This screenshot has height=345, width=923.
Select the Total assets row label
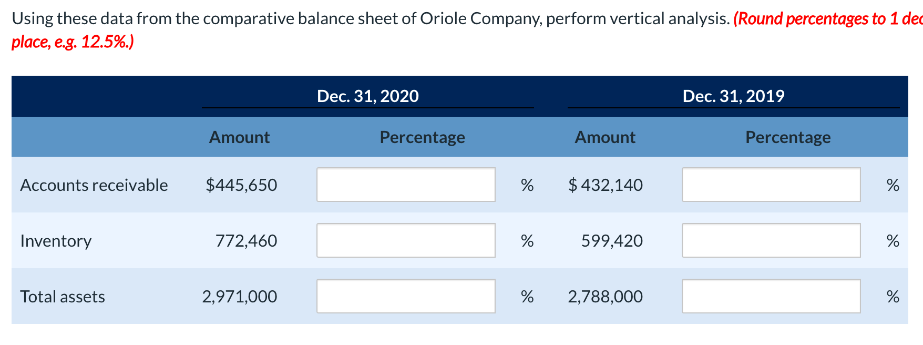pyautogui.click(x=62, y=297)
